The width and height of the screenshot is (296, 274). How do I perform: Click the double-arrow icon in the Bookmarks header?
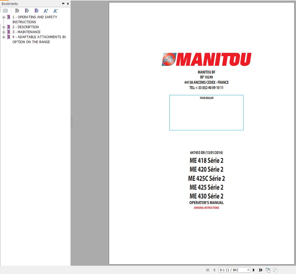63,3
